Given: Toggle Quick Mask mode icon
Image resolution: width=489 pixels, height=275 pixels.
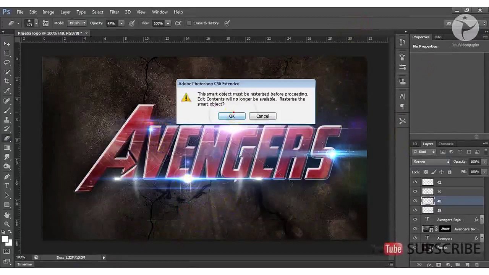Looking at the screenshot, I should [x=7, y=251].
